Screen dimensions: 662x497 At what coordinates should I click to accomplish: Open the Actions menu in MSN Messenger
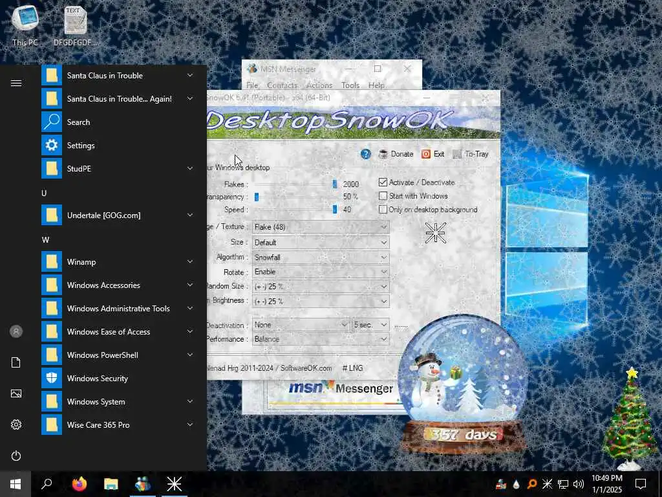(319, 85)
